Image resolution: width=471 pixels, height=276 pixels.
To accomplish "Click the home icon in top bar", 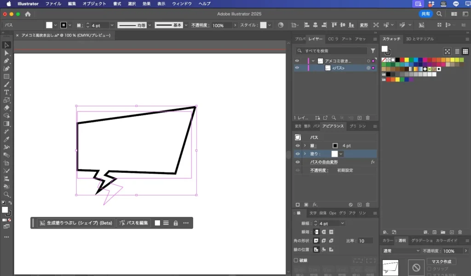I will pos(28,14).
